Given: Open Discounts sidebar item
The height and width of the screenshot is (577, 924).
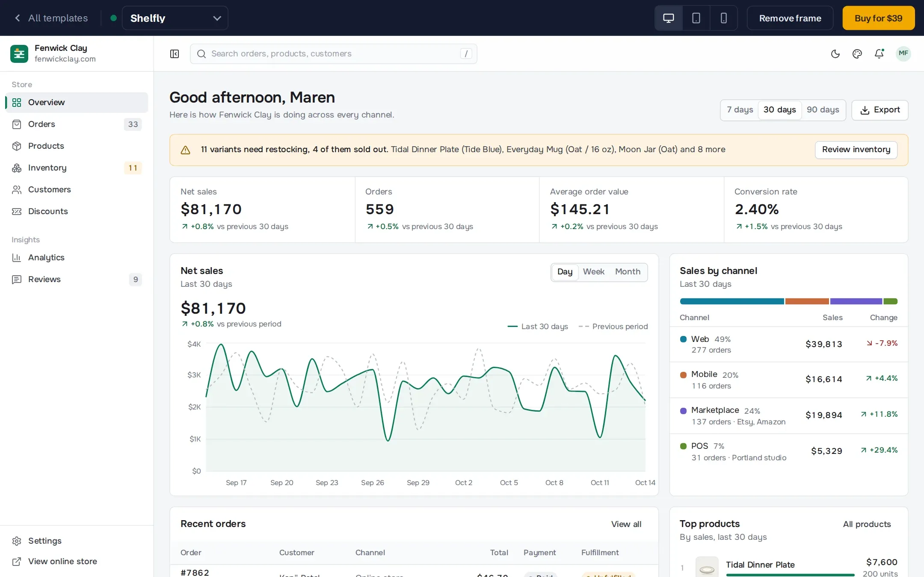Looking at the screenshot, I should 77,212.
